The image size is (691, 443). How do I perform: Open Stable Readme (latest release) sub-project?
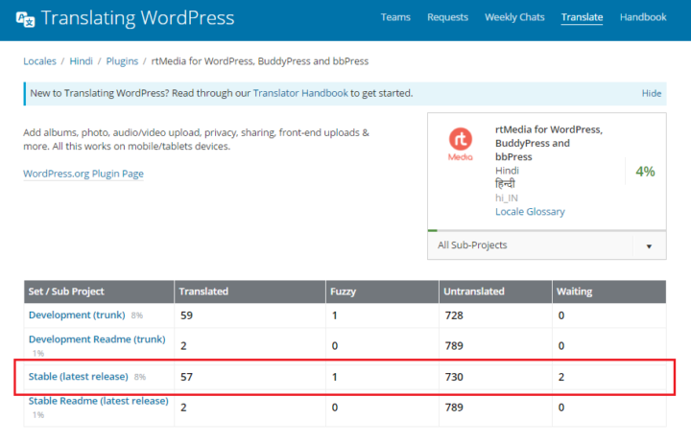coord(98,401)
